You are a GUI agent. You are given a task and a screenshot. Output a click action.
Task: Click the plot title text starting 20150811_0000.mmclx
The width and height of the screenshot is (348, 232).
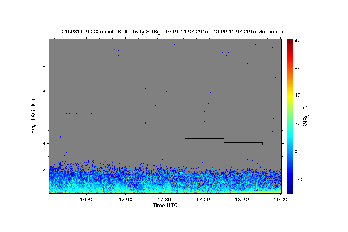pyautogui.click(x=171, y=32)
